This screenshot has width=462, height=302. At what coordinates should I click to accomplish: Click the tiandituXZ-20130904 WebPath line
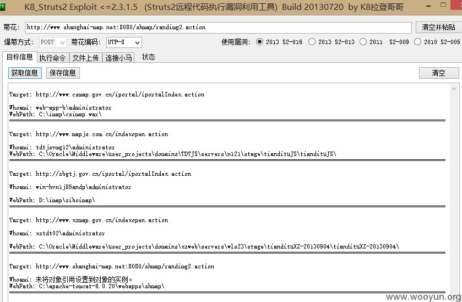click(x=204, y=246)
